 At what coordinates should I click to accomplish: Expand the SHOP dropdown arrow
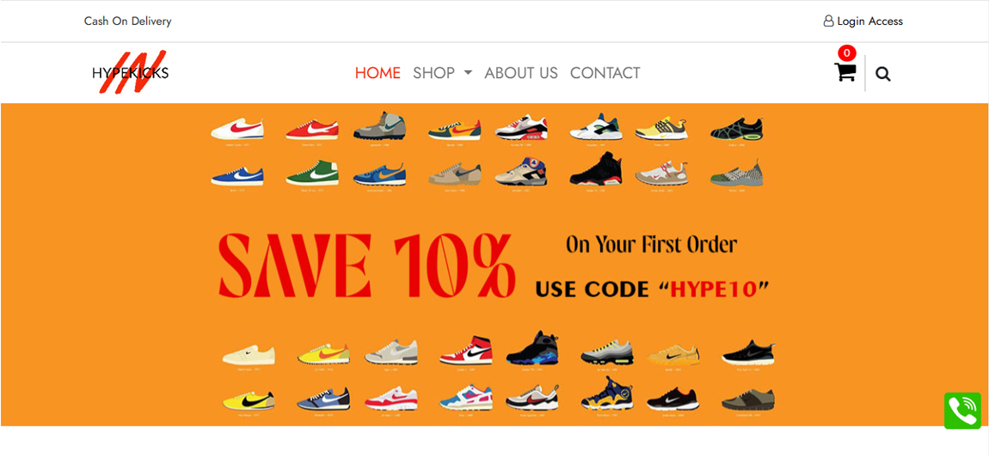(x=467, y=73)
